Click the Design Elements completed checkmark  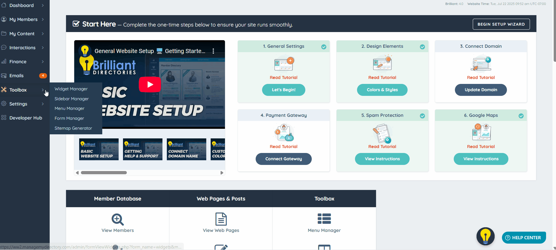[422, 47]
